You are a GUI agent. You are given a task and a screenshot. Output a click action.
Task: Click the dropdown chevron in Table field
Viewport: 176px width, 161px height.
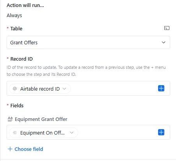click(x=164, y=42)
